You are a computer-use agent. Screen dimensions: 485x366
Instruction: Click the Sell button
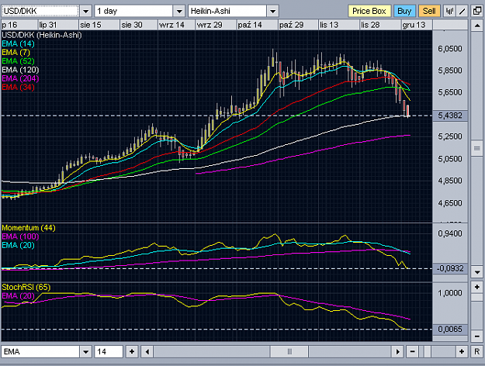[x=429, y=11]
